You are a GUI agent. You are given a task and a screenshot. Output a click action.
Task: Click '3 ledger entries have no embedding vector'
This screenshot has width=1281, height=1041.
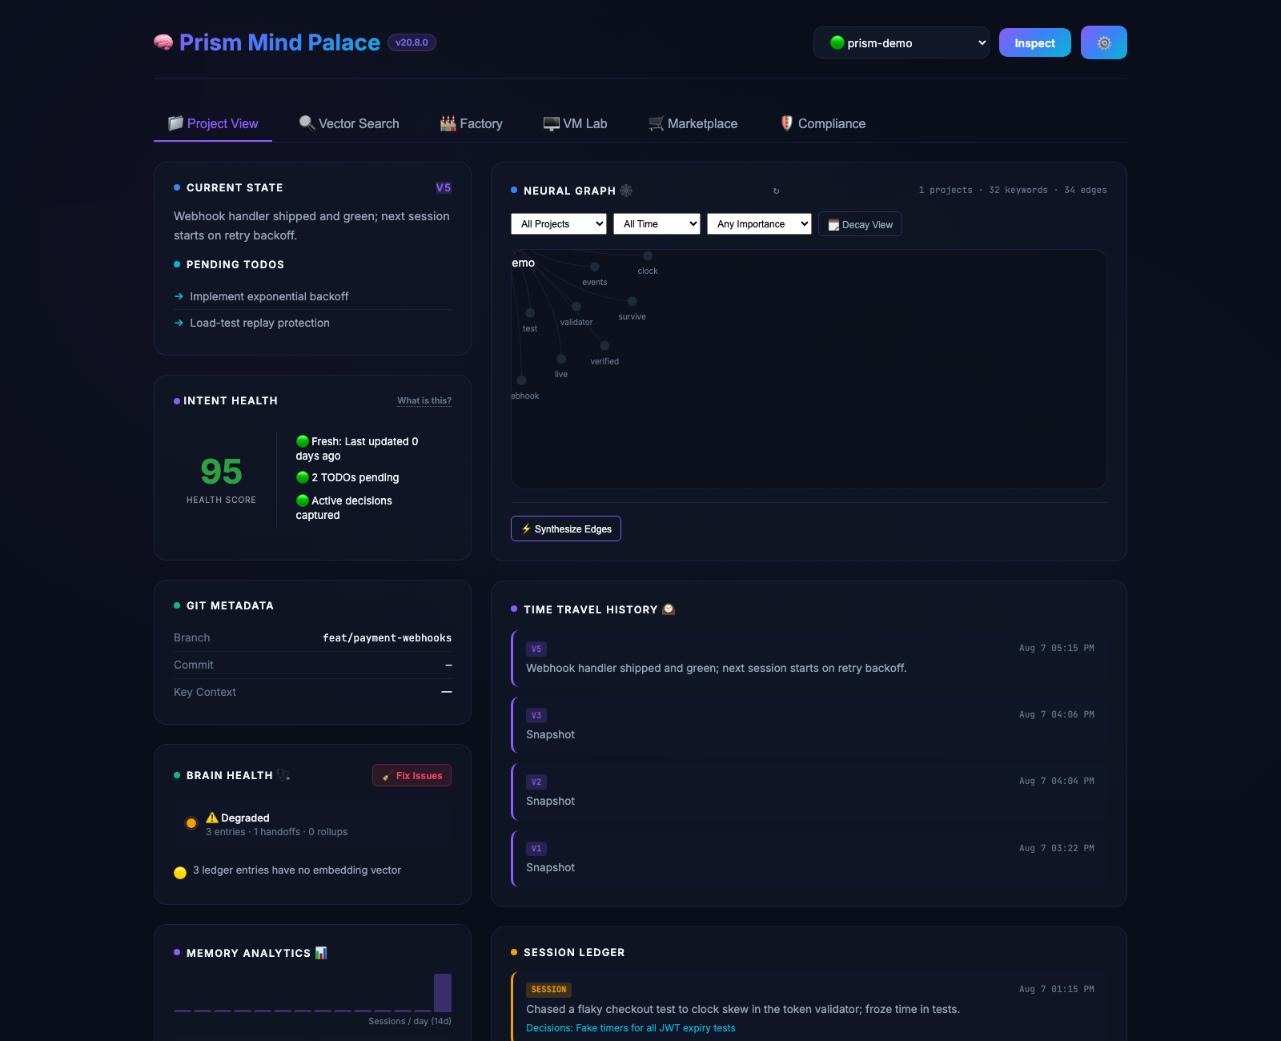point(296,870)
